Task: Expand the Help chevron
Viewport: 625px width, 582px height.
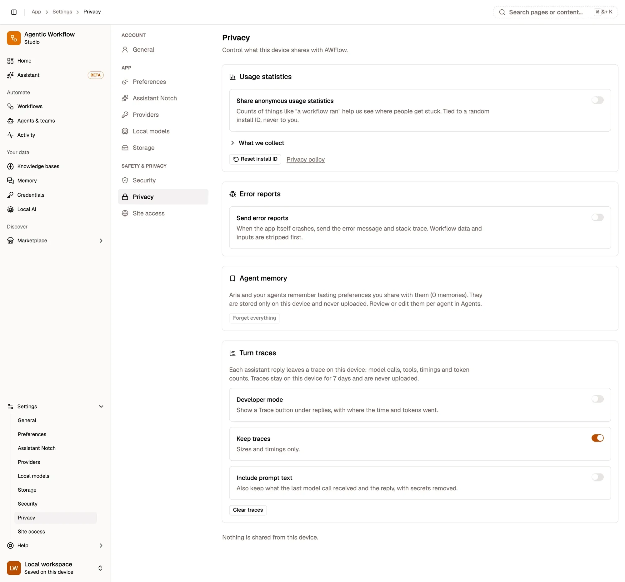Action: (x=101, y=545)
